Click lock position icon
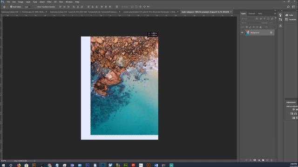Viewport: 298px width, 167px height. point(253,27)
